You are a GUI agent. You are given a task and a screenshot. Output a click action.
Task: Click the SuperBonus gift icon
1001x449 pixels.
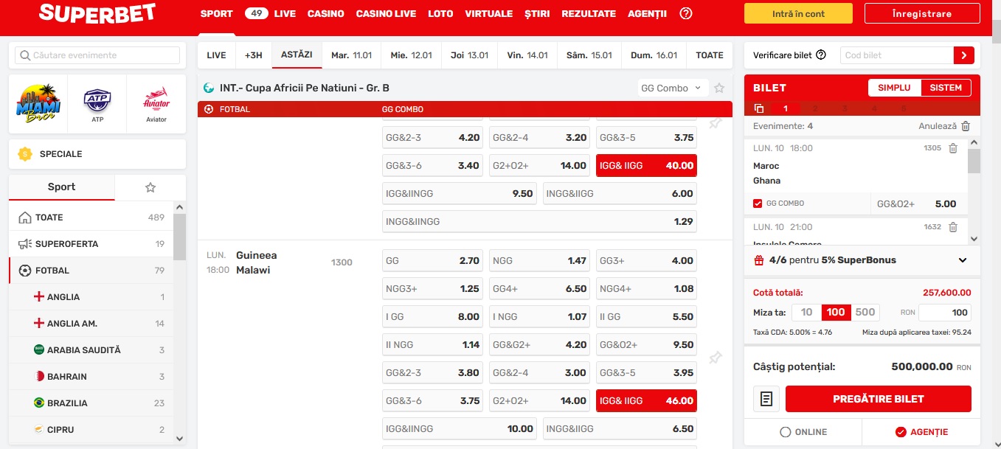coord(758,260)
